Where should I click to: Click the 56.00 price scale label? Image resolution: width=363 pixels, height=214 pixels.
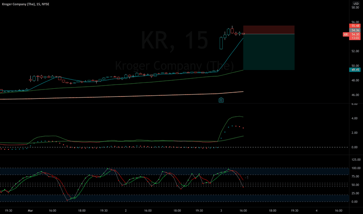point(355,22)
